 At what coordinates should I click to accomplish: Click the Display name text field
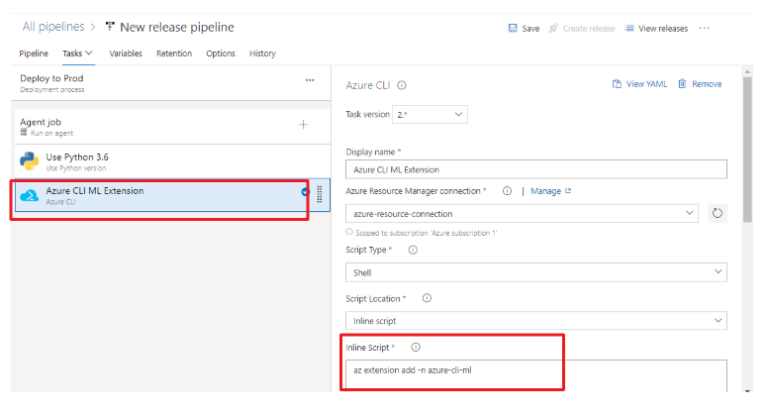click(535, 169)
